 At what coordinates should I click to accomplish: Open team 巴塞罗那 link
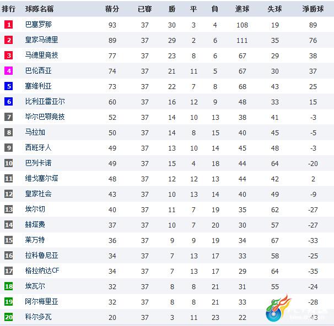39,25
